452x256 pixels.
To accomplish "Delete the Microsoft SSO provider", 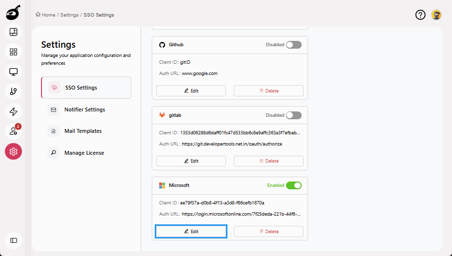I will [268, 231].
